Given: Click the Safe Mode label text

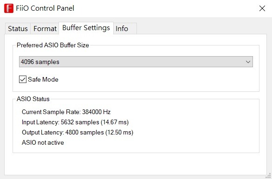Looking at the screenshot, I should 43,79.
